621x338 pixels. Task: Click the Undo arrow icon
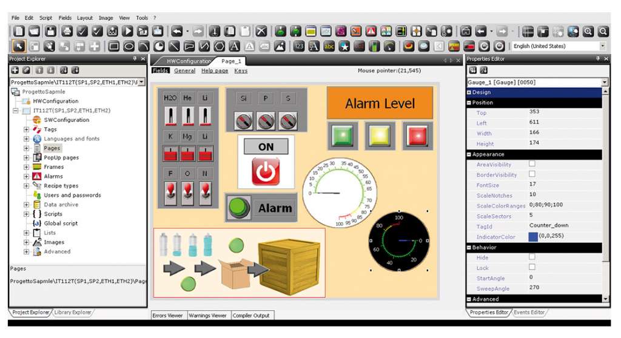[177, 31]
